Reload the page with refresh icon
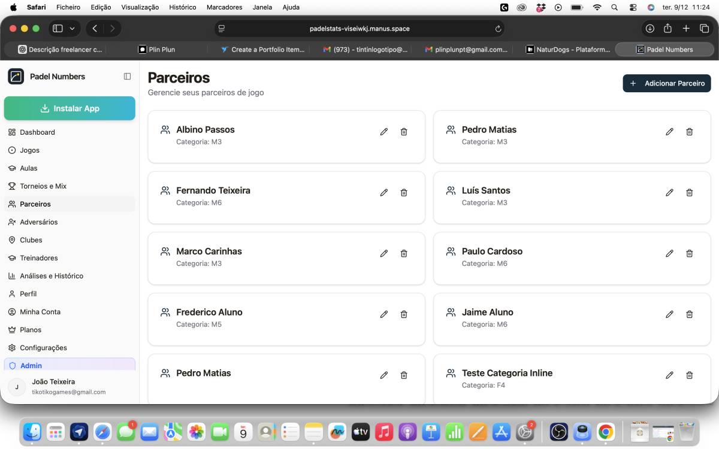Screen dimensions: 719x449 click(x=498, y=28)
